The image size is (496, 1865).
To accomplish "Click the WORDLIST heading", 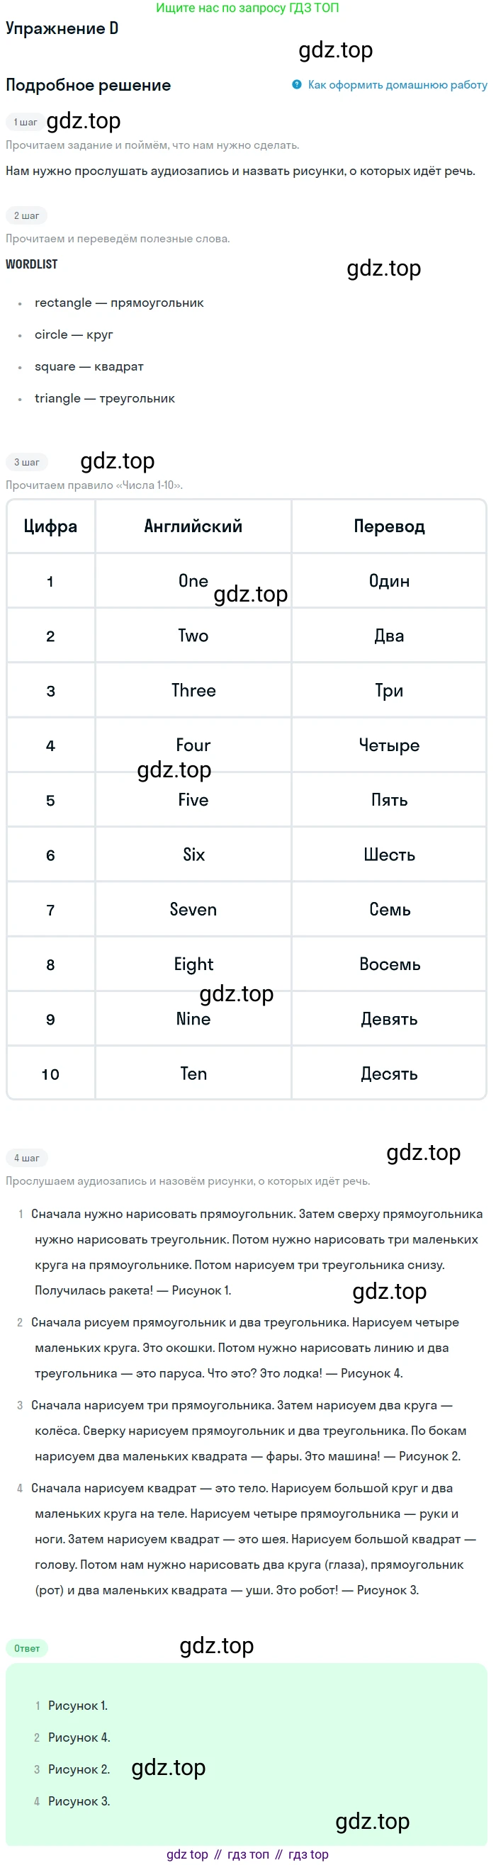I will click(32, 264).
